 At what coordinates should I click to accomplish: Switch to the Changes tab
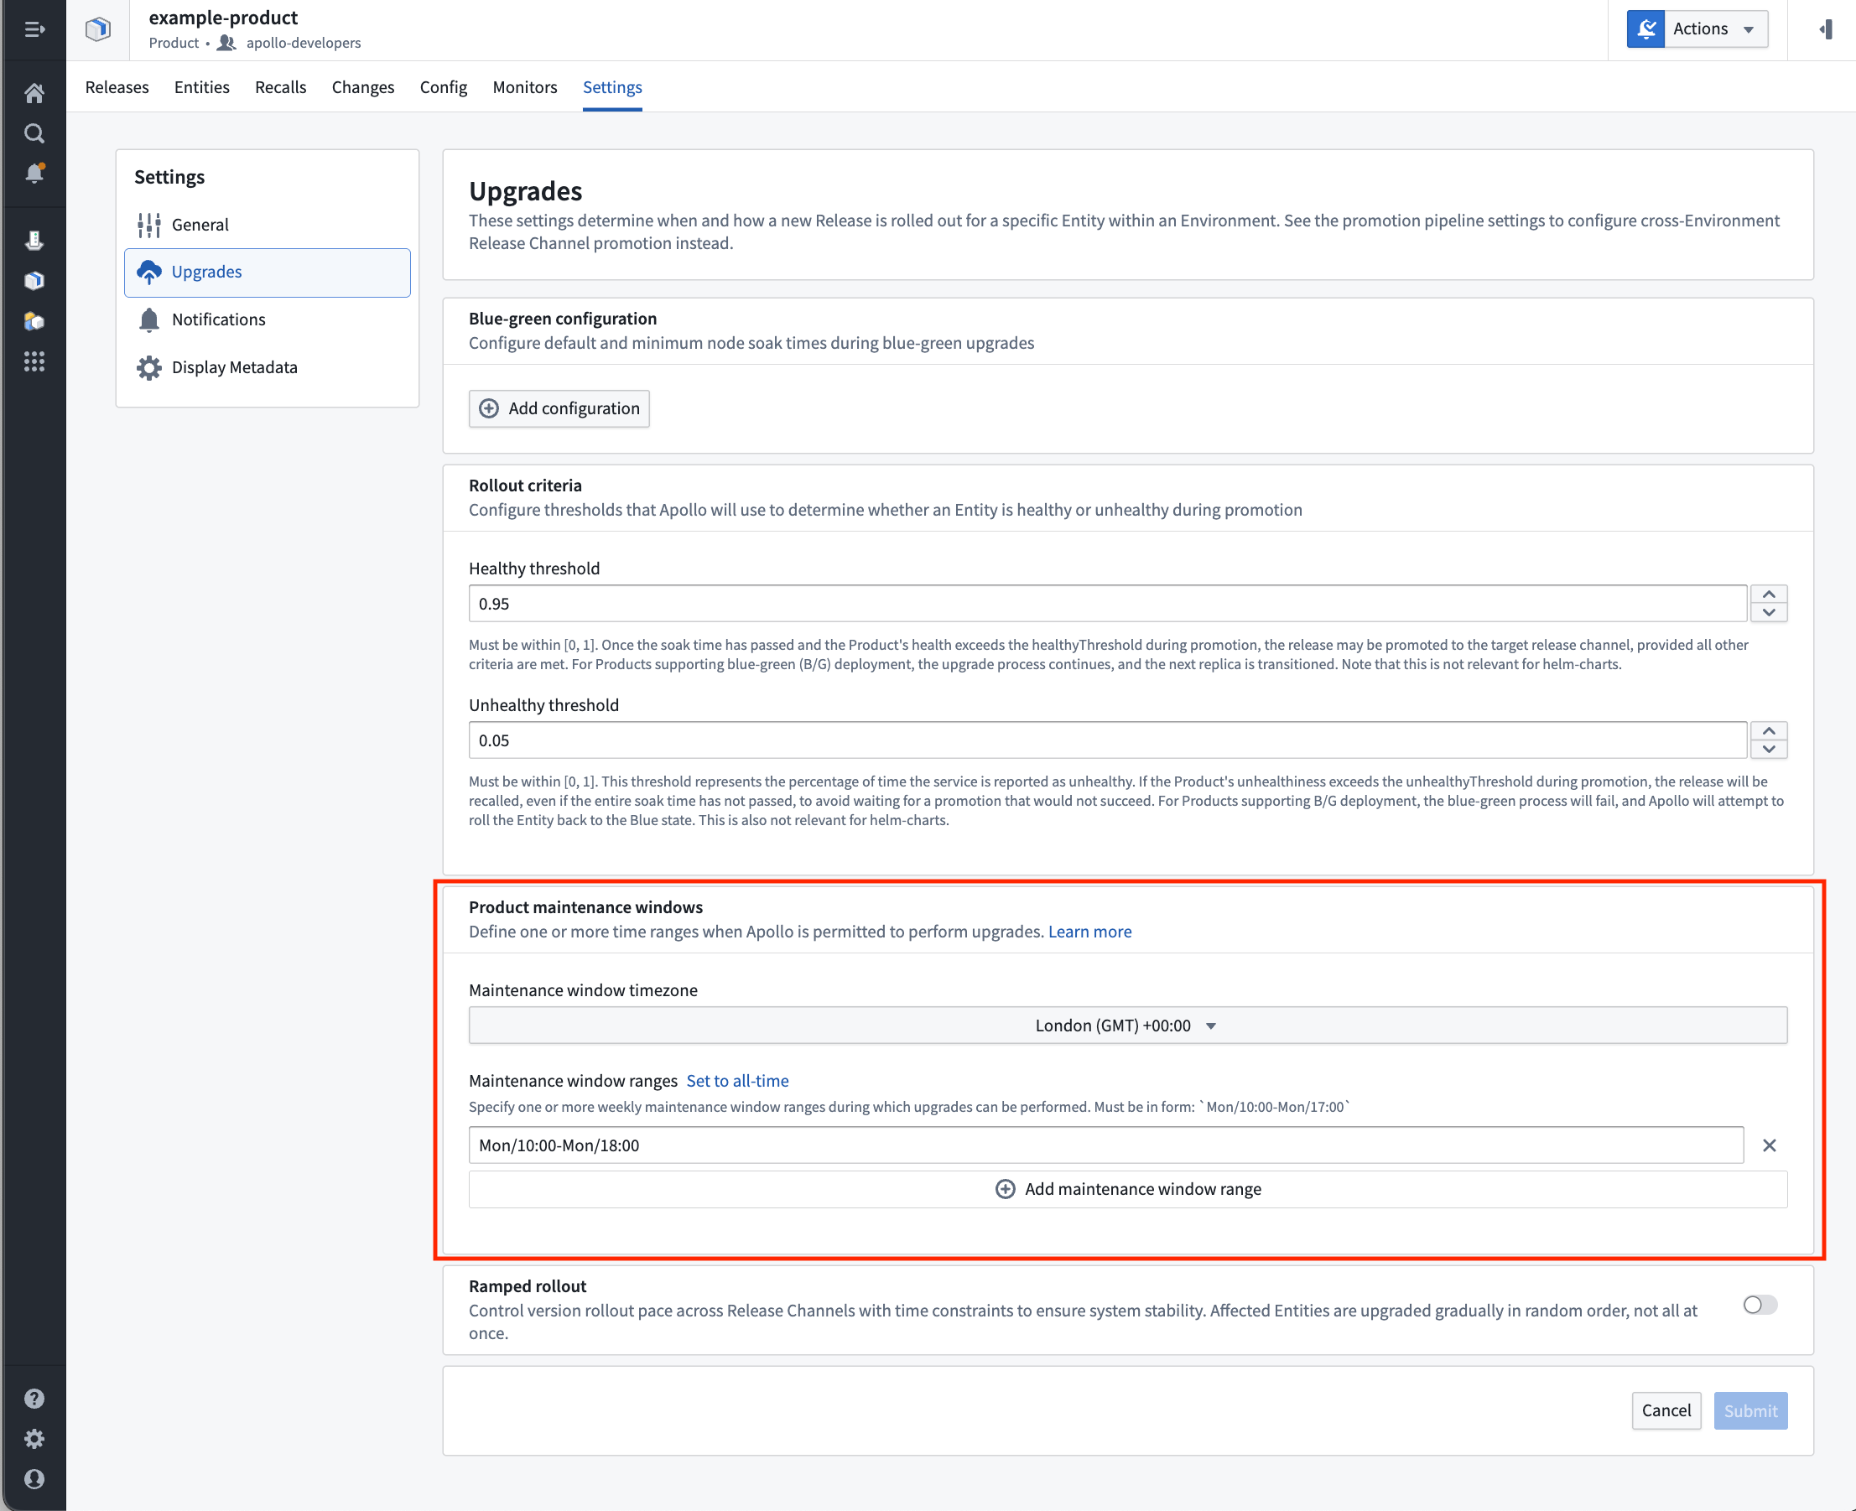tap(363, 87)
